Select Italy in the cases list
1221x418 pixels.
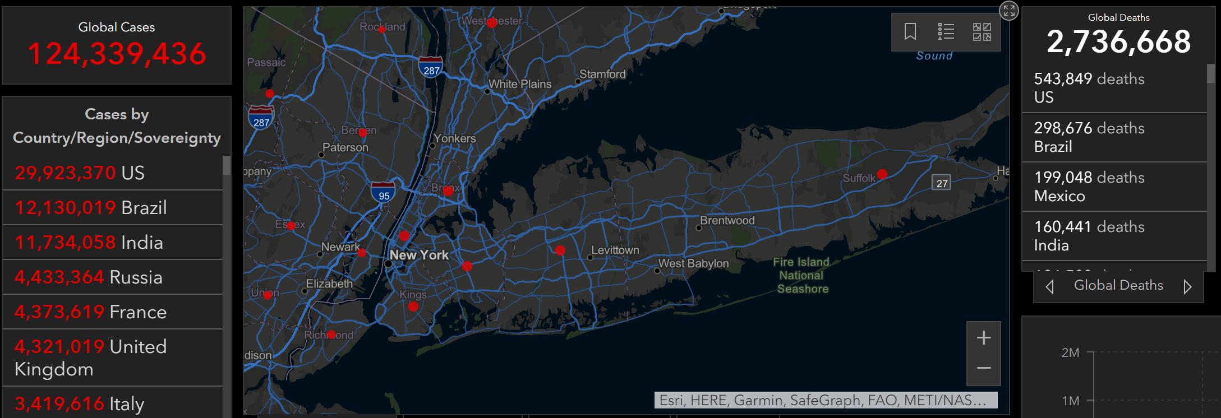[x=113, y=403]
